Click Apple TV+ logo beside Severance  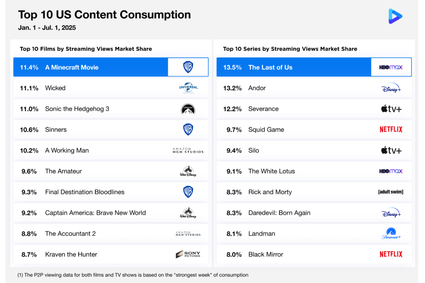click(391, 109)
